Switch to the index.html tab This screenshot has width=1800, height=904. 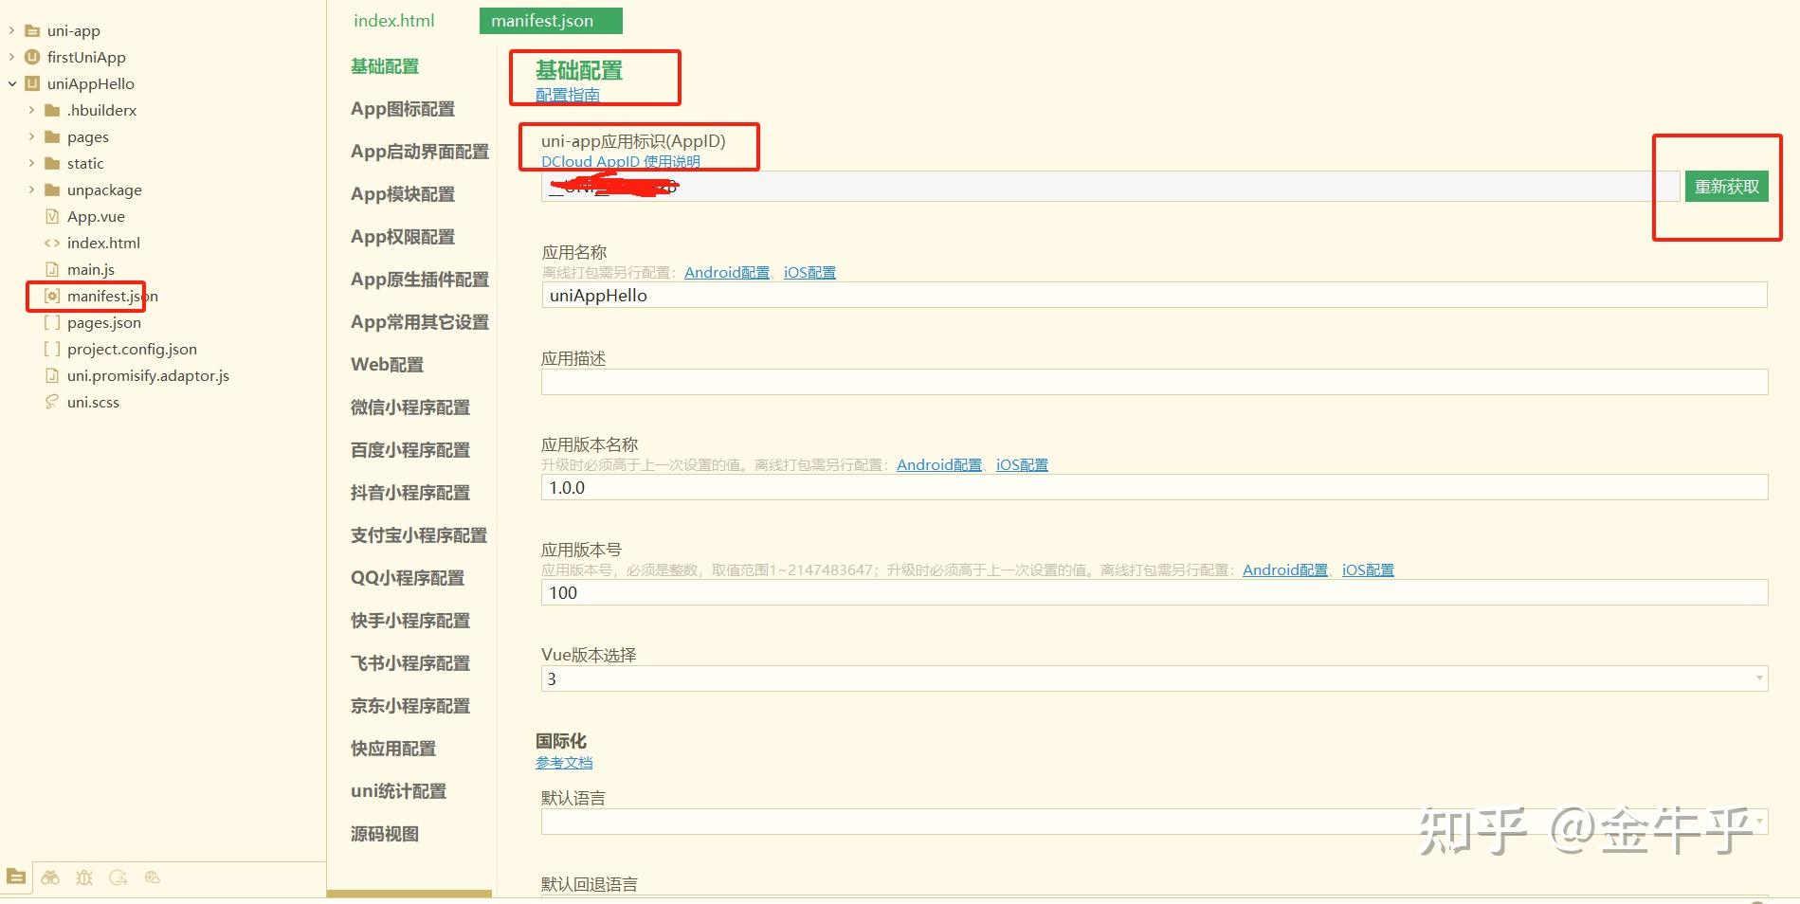point(392,20)
